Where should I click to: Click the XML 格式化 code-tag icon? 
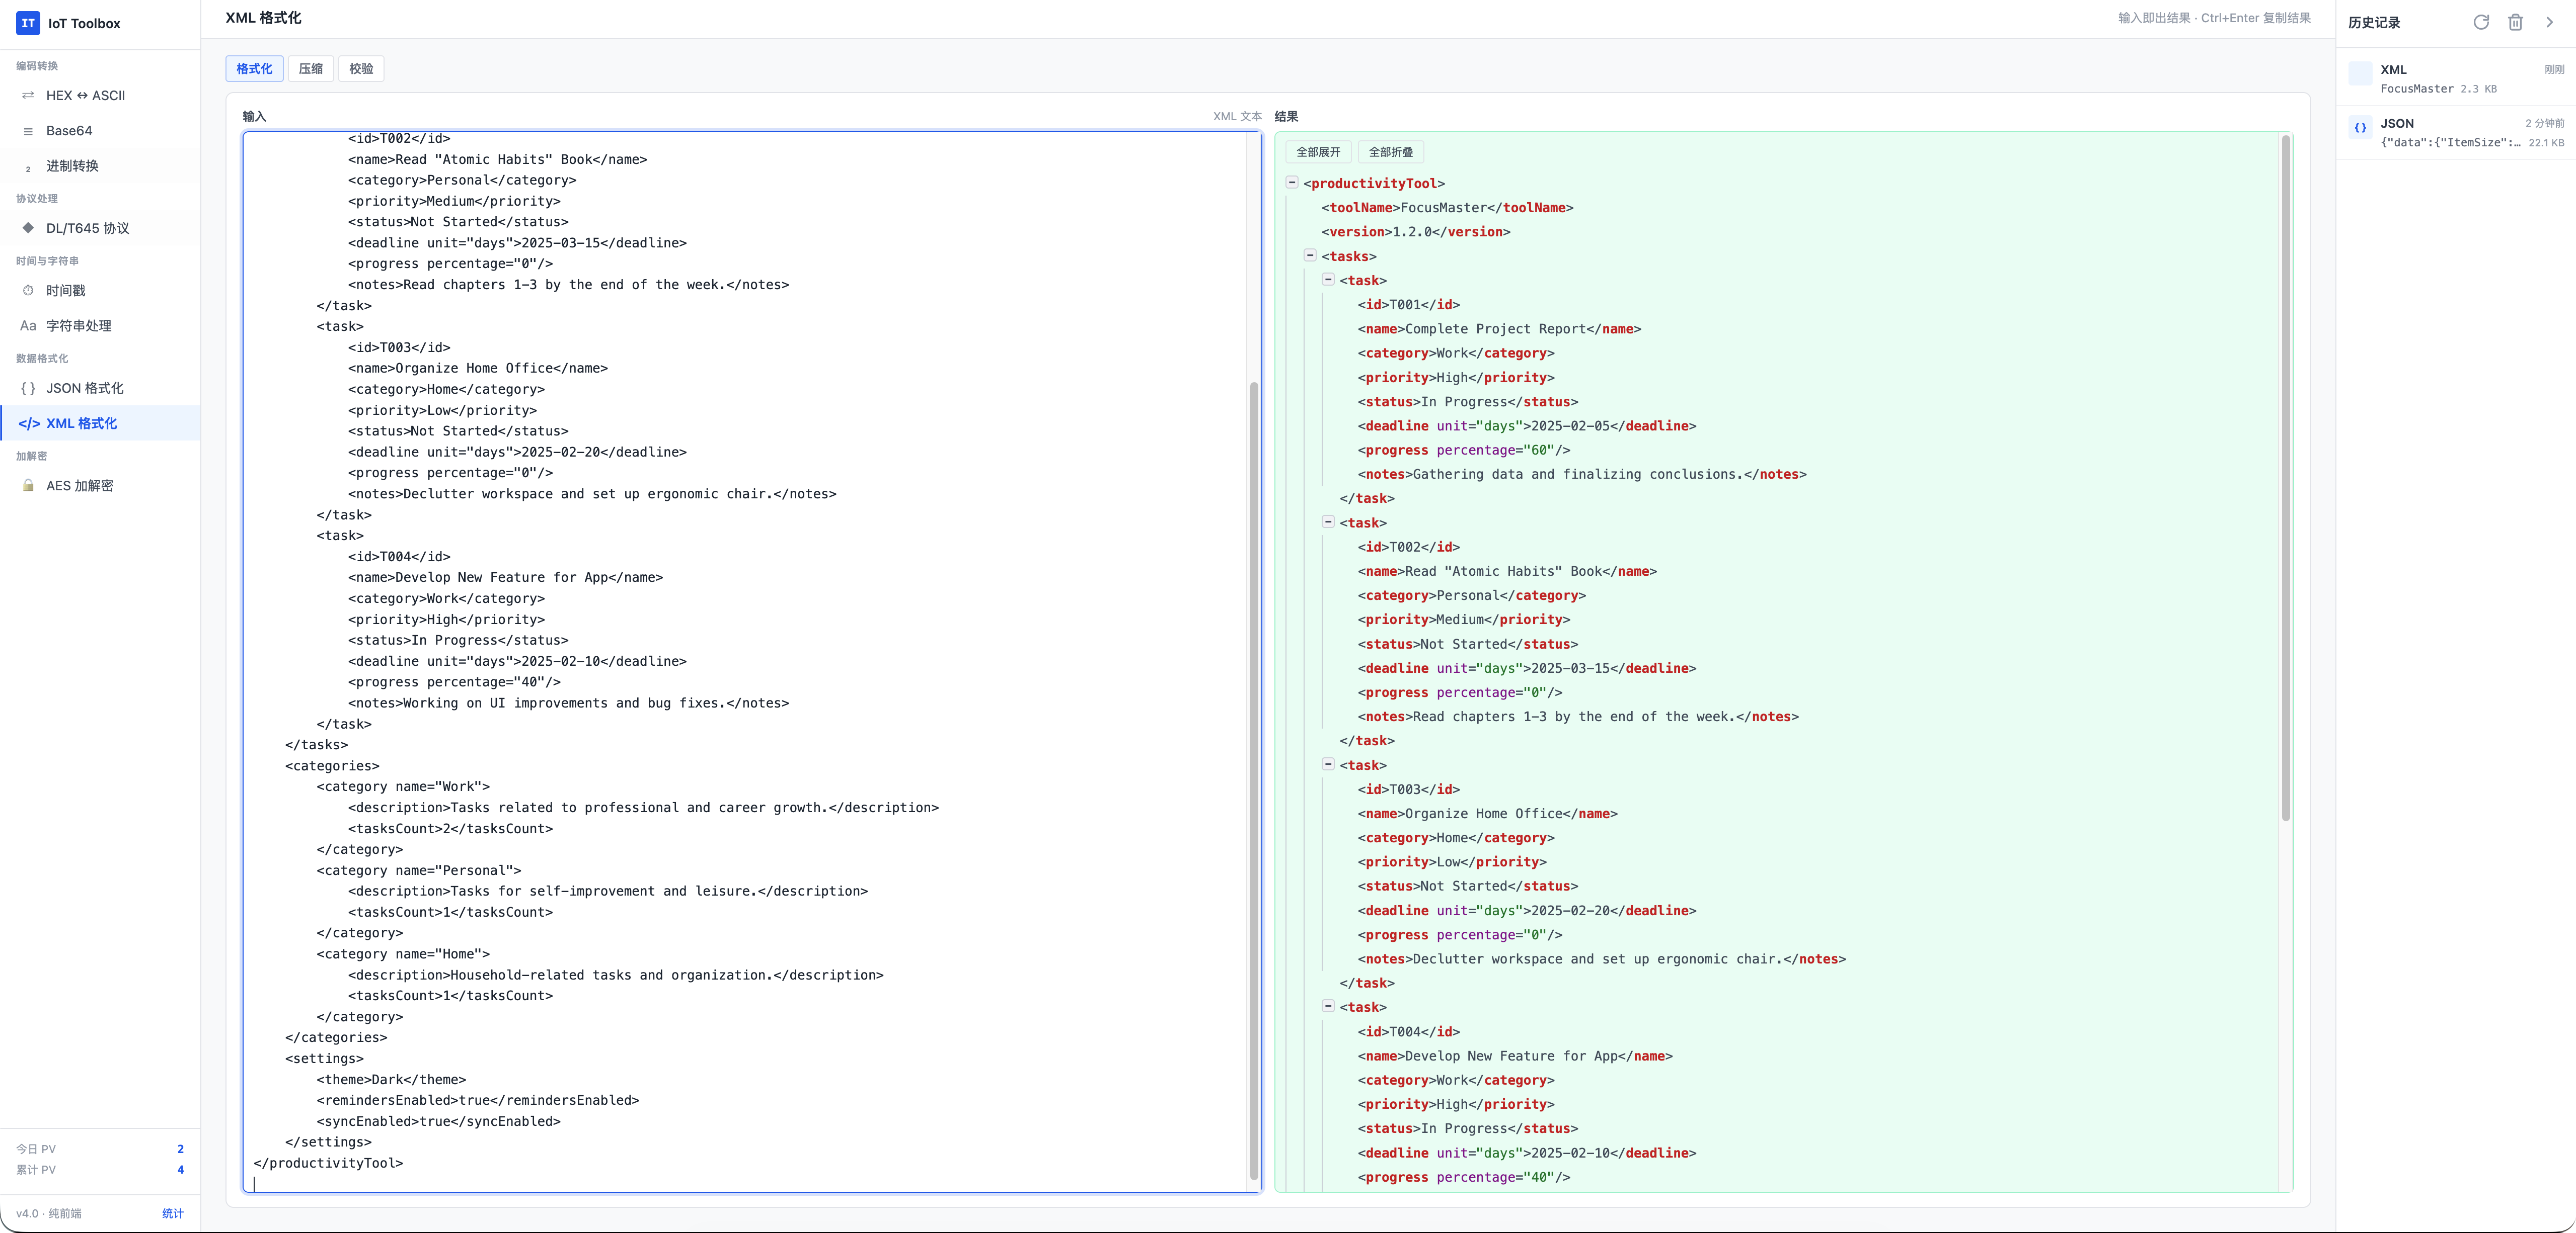click(29, 424)
